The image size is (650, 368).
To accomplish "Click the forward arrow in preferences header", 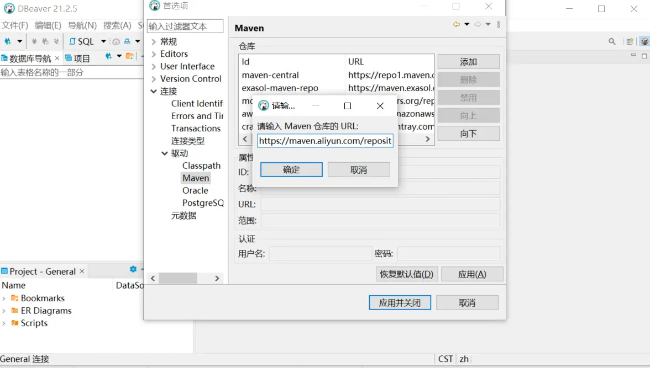I will (478, 24).
